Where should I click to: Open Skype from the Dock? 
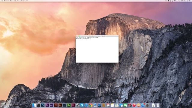pyautogui.click(x=82, y=105)
